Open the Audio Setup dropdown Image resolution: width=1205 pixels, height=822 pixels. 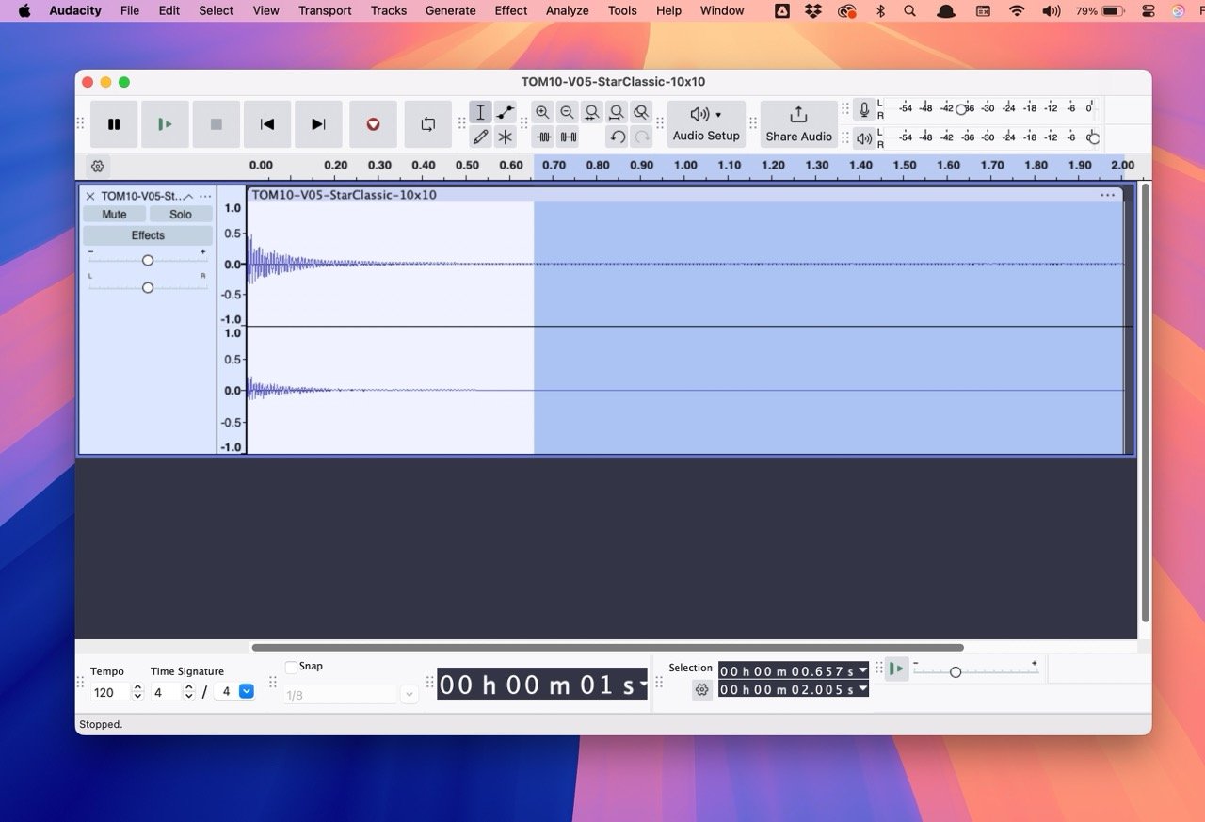click(706, 124)
